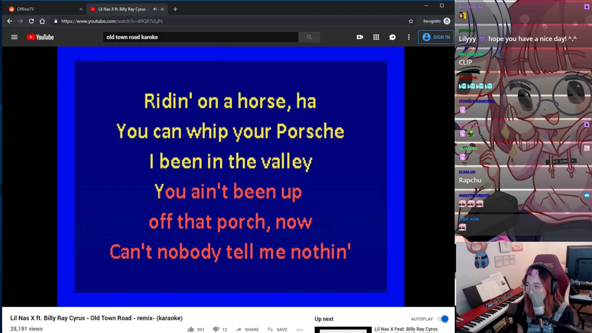Reload the YouTube page
Viewport: 592px width, 333px height.
[x=31, y=21]
